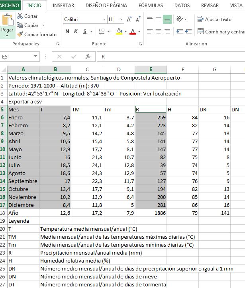
Task: Select column C header
Action: point(87,70)
